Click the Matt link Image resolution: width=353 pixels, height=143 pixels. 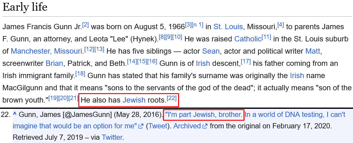[313, 51]
